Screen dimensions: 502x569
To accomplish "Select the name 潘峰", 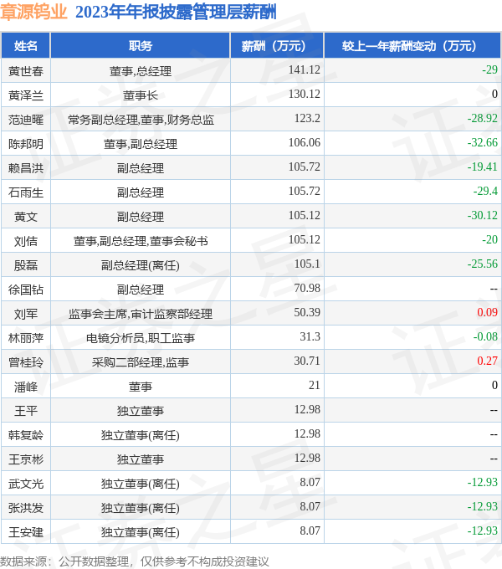I will click(26, 387).
